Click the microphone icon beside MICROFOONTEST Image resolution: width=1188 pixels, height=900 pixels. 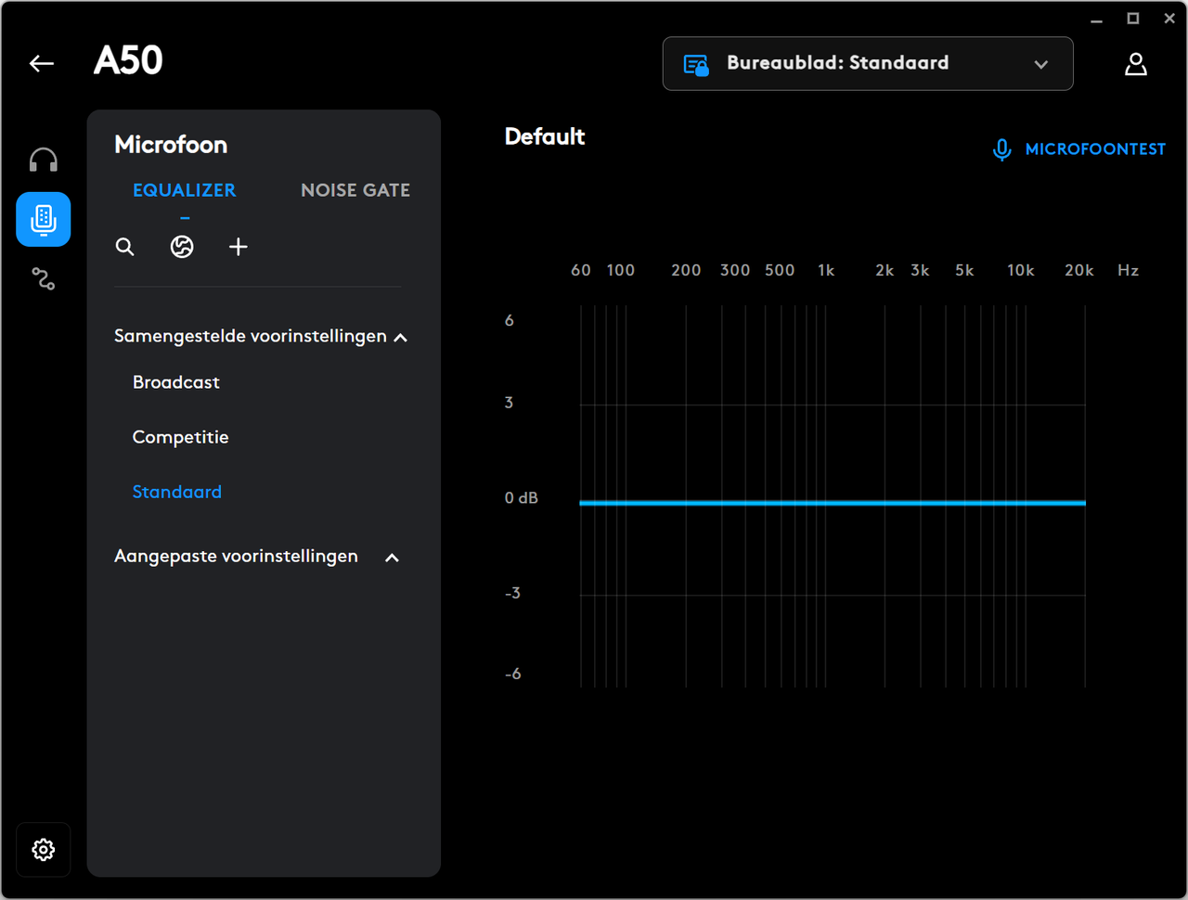tap(1001, 149)
